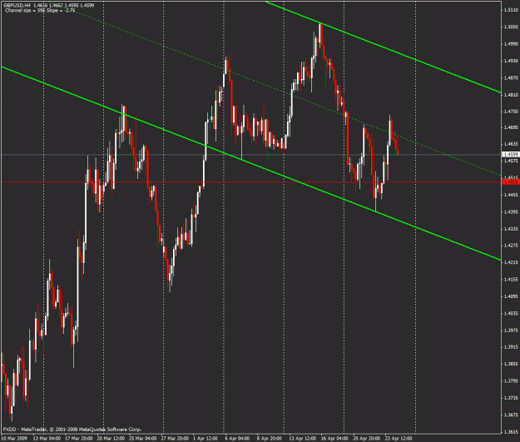
Task: Click the 1.3855 price axis label
Action: click(x=511, y=364)
